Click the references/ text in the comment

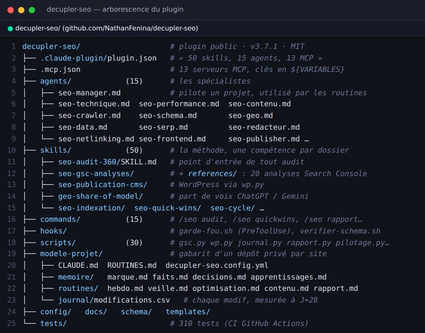(212, 173)
